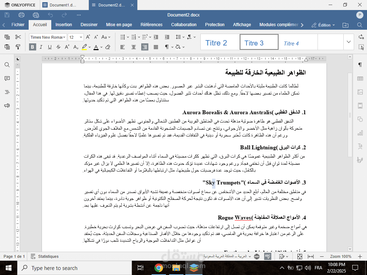This screenshot has width=367, height=275.
Task: Toggle strikethrough formatting
Action: click(58, 47)
